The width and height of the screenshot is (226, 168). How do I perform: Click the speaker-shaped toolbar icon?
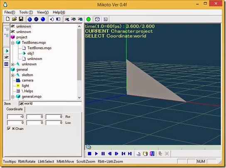pyautogui.click(x=52, y=19)
